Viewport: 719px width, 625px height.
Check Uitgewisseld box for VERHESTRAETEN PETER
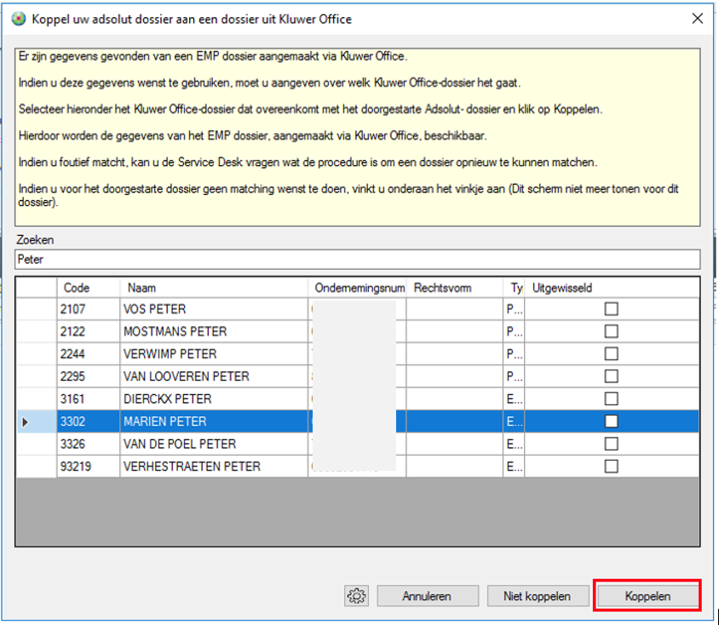611,467
